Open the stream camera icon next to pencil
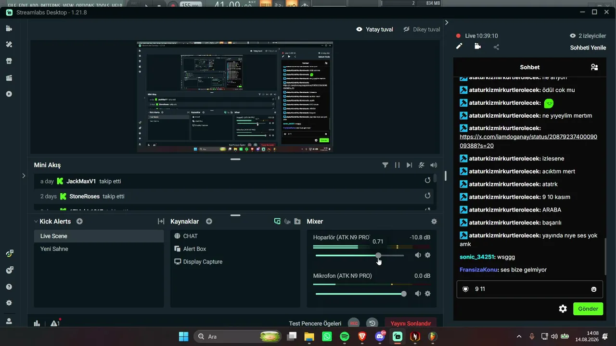 tap(477, 46)
